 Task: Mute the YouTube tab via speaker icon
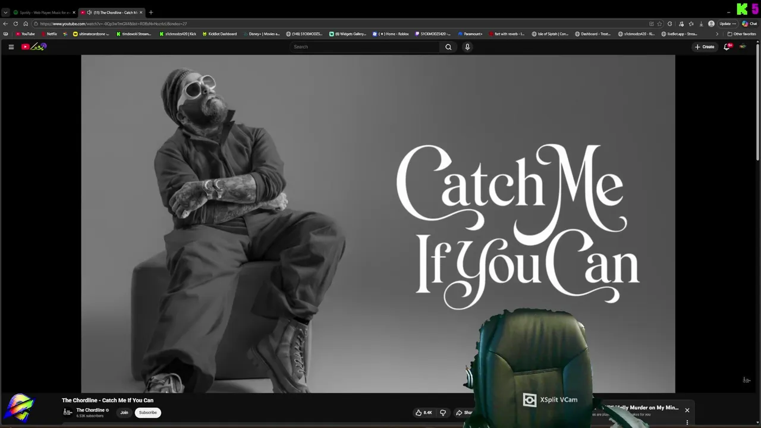pyautogui.click(x=89, y=12)
